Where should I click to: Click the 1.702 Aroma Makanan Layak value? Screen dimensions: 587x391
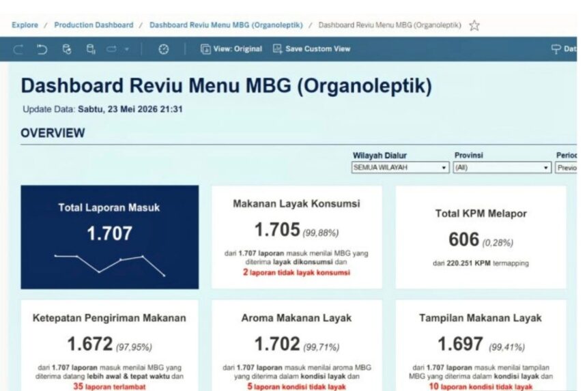pyautogui.click(x=277, y=344)
